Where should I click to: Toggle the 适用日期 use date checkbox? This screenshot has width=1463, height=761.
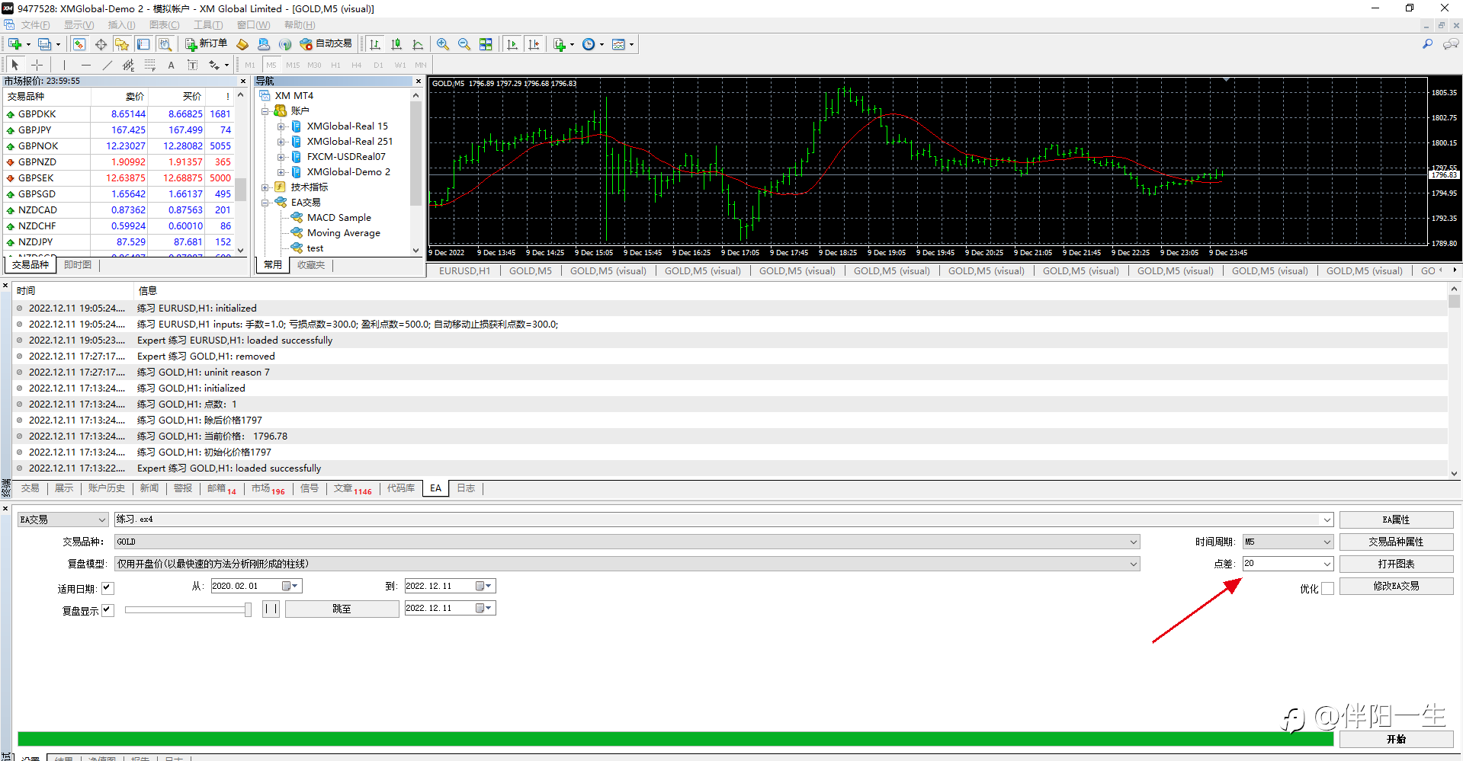tap(107, 588)
